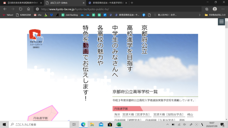
Task: Open the Windows Start menu
Action: click(4, 124)
